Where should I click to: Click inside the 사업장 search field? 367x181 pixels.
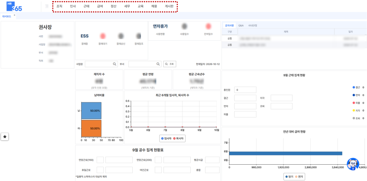pyautogui.click(x=101, y=64)
